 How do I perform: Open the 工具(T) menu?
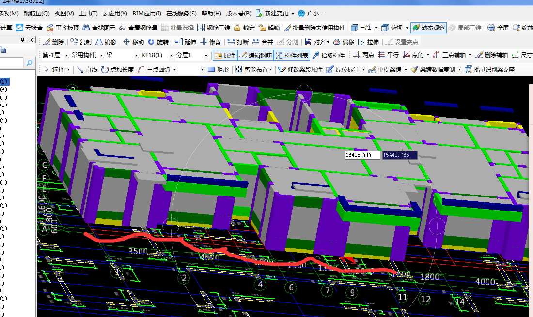click(88, 13)
